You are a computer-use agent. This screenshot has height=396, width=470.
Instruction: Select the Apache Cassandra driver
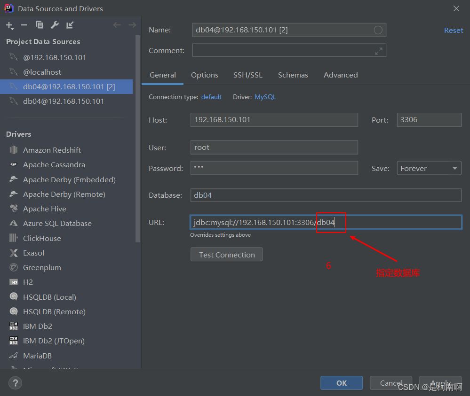(54, 165)
